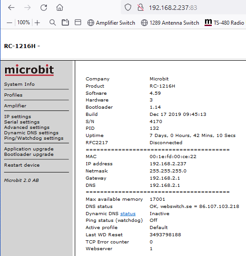The image size is (246, 256).
Task: Click the Build date Dec 17 2019
Action: point(178,114)
